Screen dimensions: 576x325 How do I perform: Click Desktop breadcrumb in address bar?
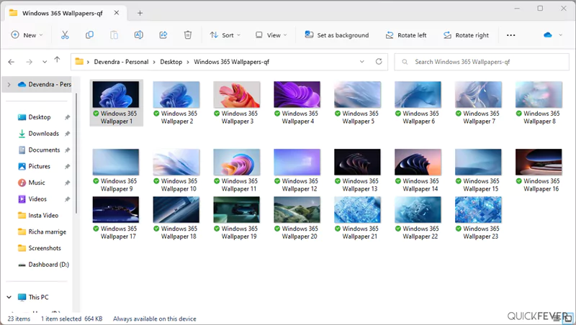pos(171,62)
